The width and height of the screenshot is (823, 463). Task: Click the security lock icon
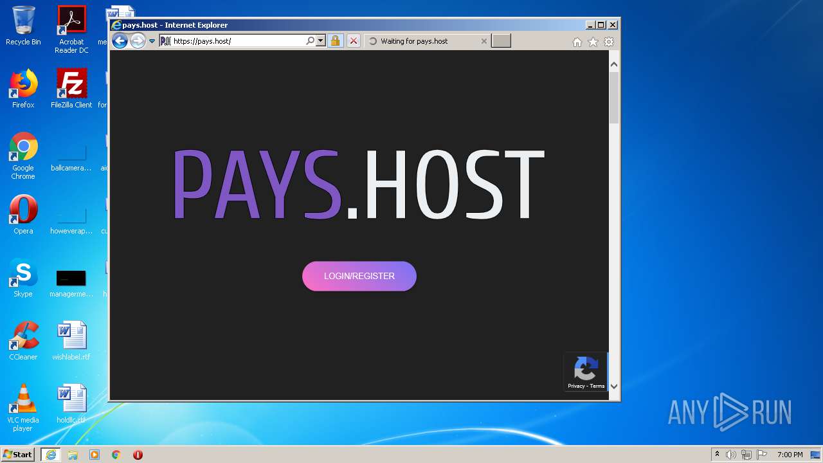pyautogui.click(x=335, y=41)
